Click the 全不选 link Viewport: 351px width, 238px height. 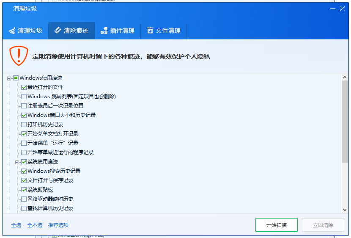(x=35, y=225)
